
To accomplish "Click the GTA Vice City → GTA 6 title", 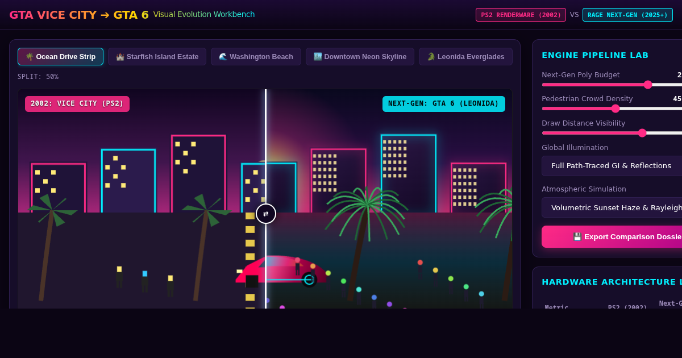I will 79,15.
